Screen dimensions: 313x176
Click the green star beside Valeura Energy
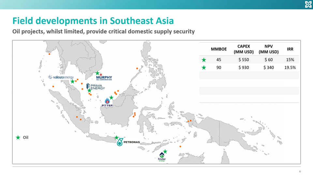coord(72,81)
